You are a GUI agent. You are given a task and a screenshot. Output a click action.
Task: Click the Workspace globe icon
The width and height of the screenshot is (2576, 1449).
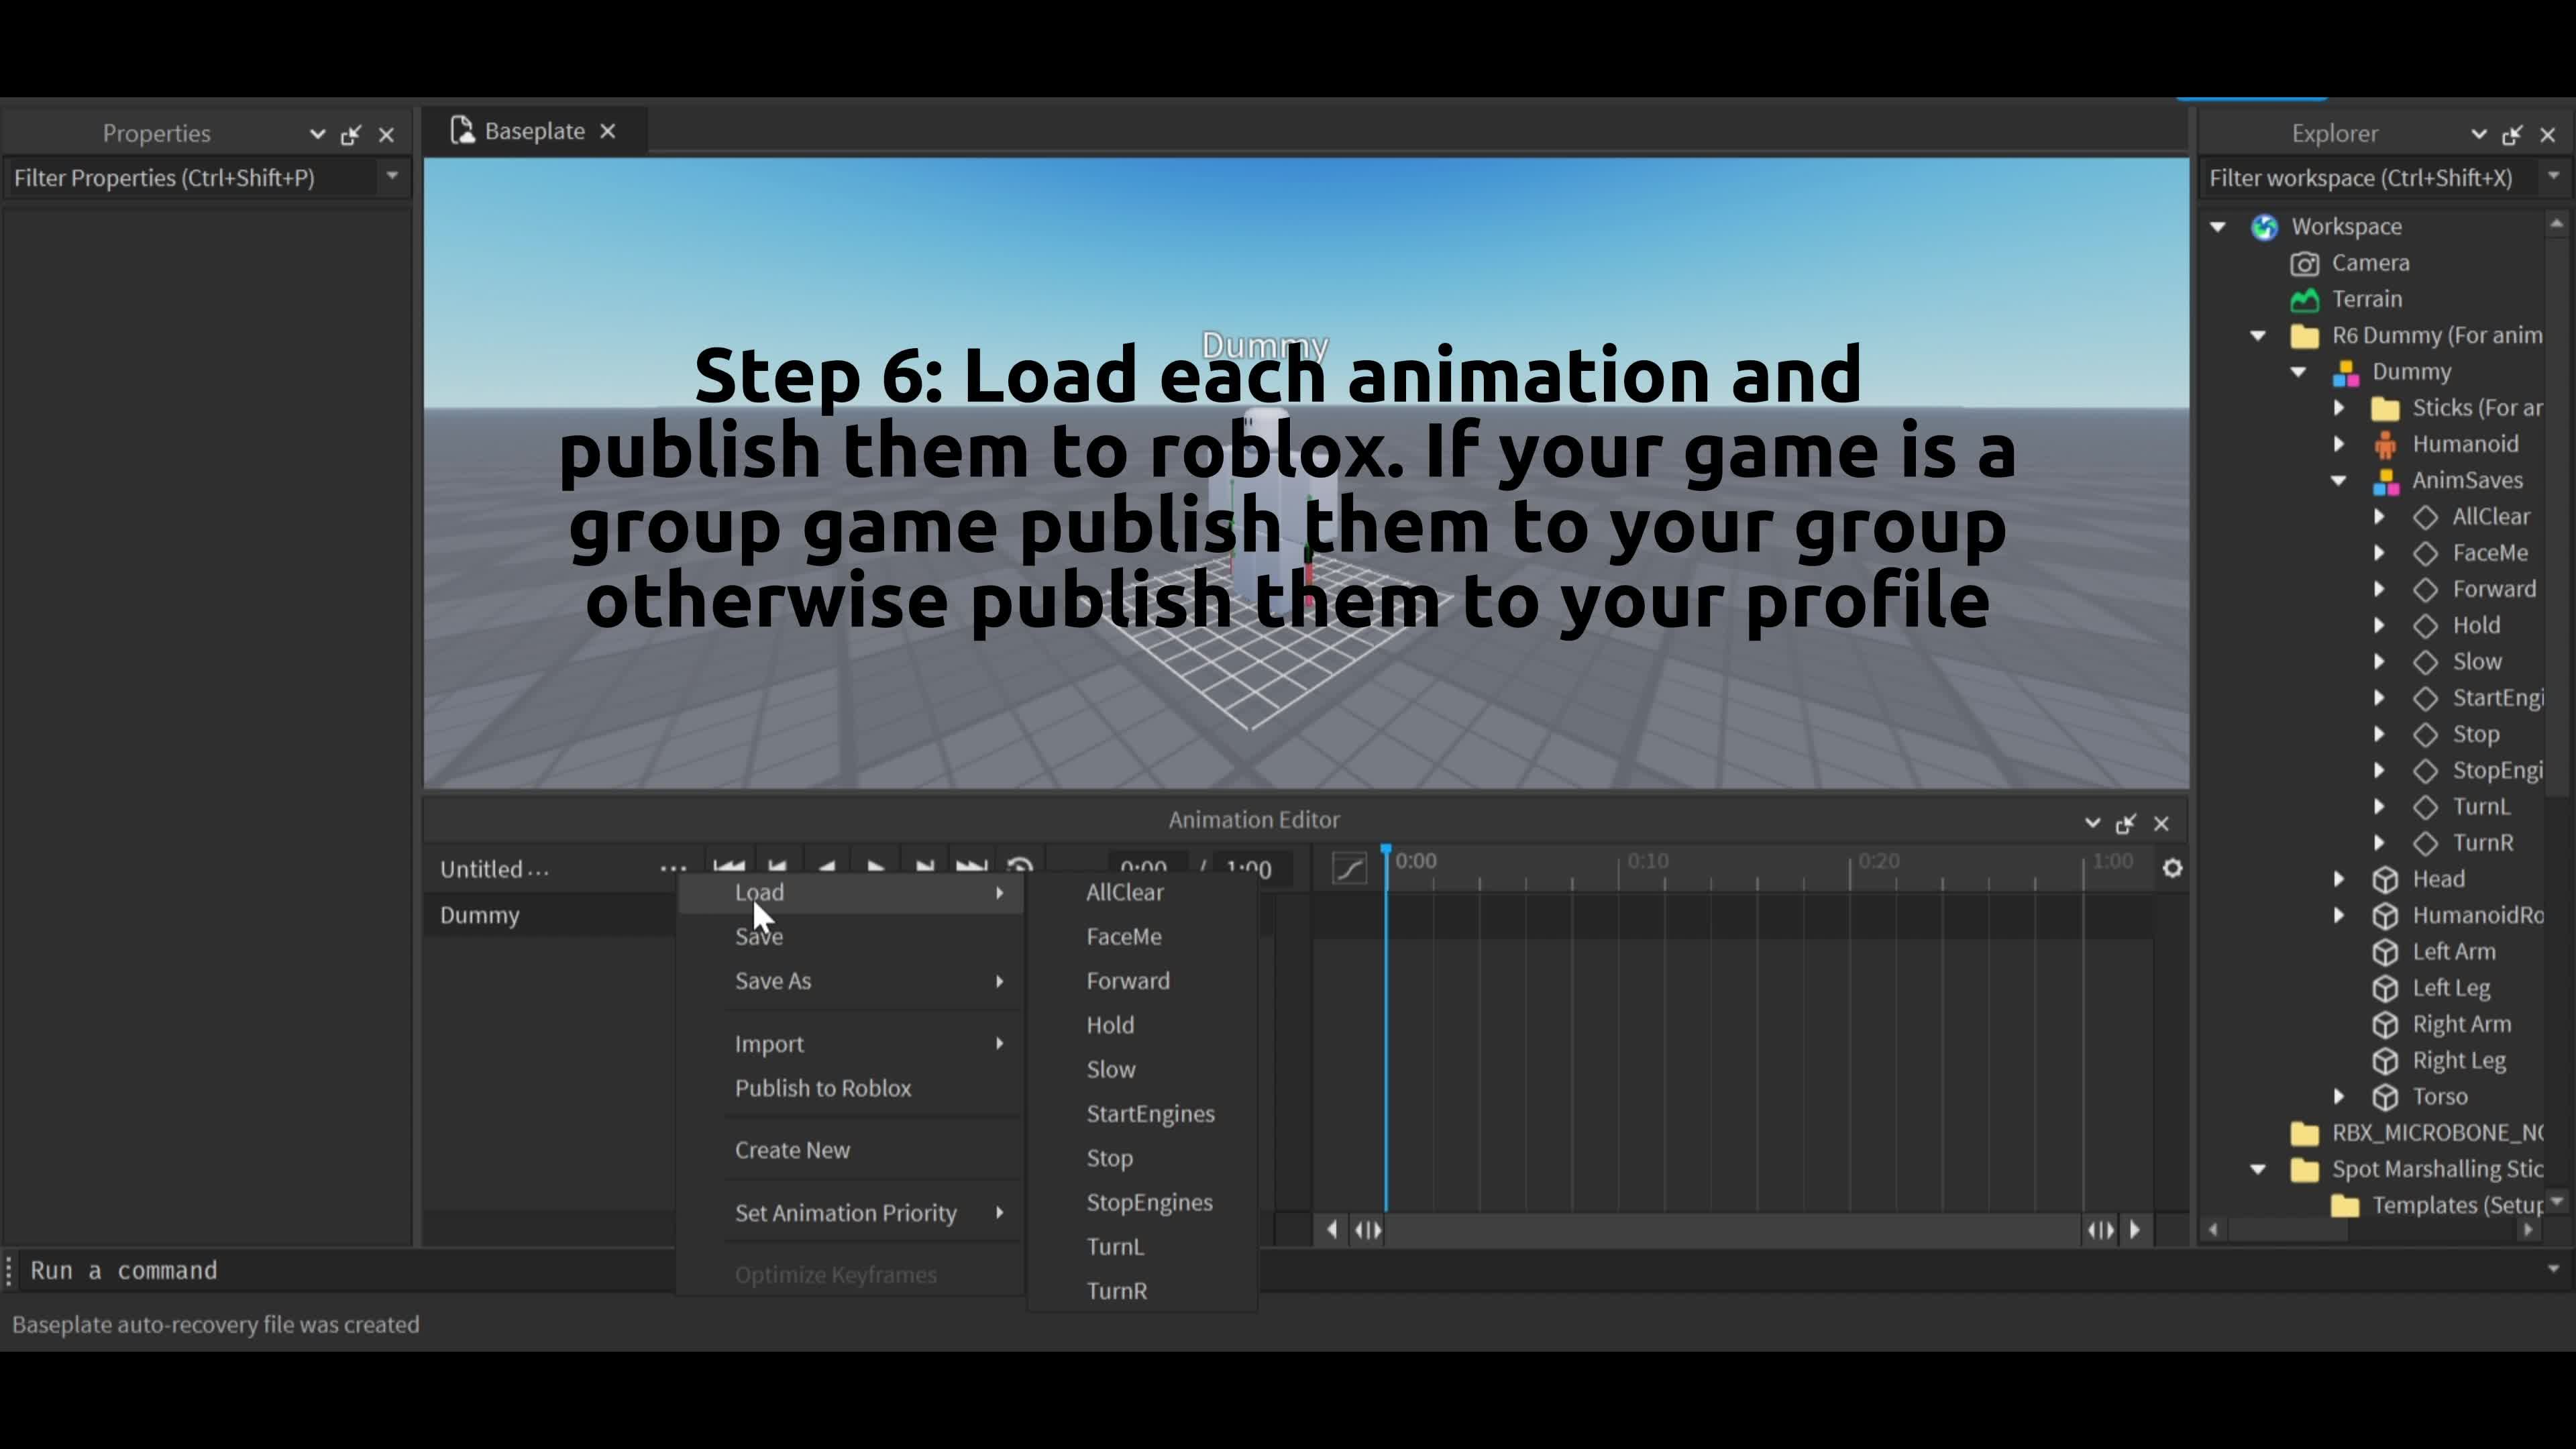click(x=2264, y=227)
